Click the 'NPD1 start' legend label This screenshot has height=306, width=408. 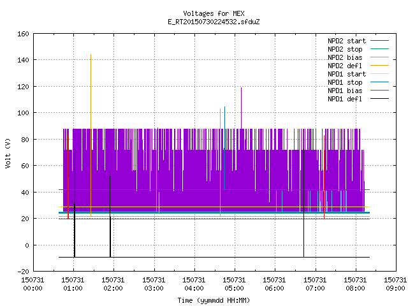[347, 74]
